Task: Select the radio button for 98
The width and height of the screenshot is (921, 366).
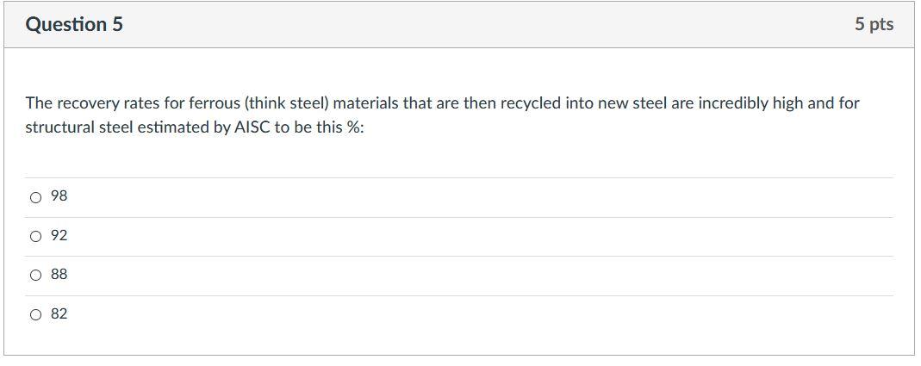Action: click(x=36, y=197)
